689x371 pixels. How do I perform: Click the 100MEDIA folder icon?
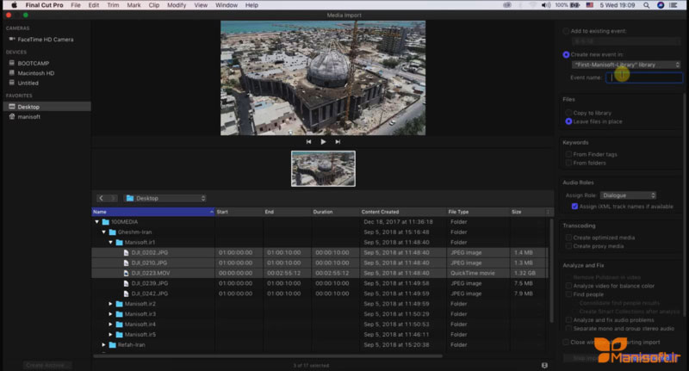105,222
